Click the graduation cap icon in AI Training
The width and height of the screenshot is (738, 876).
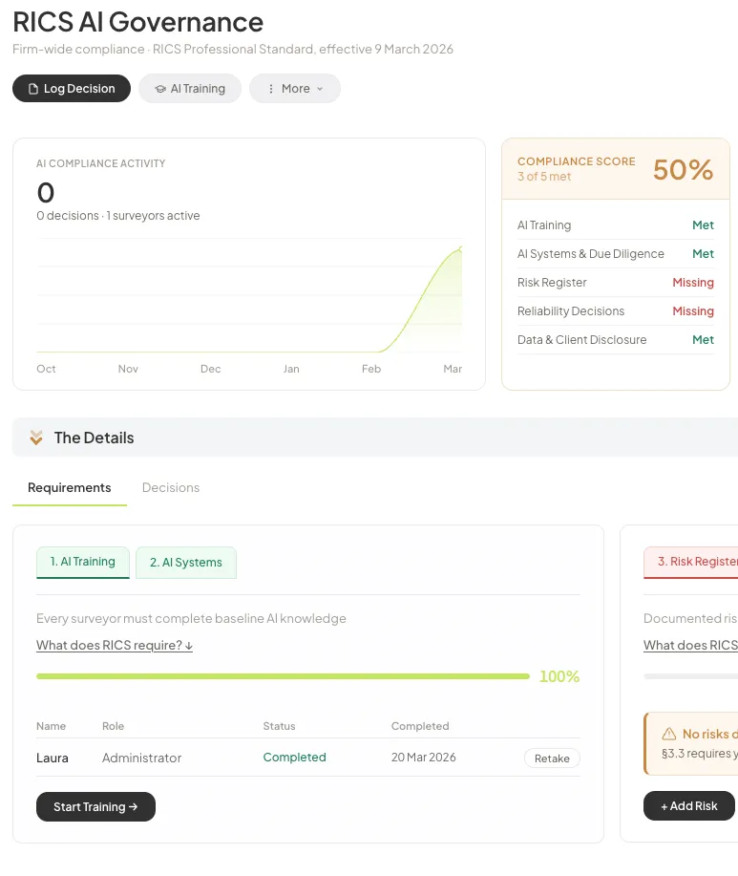point(160,89)
